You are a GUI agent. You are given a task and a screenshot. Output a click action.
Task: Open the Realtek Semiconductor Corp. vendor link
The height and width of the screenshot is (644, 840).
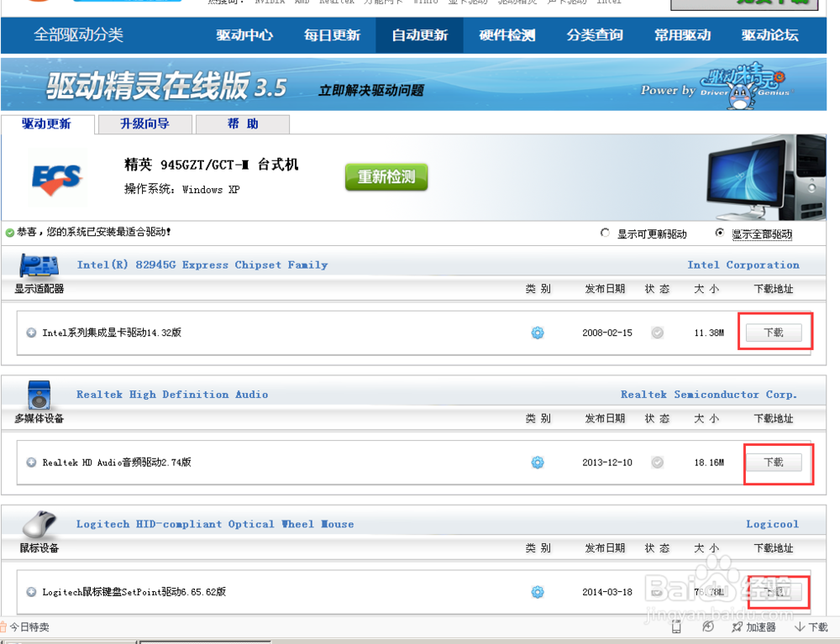click(x=709, y=395)
